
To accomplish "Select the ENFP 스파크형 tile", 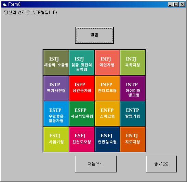I will click(107, 114).
